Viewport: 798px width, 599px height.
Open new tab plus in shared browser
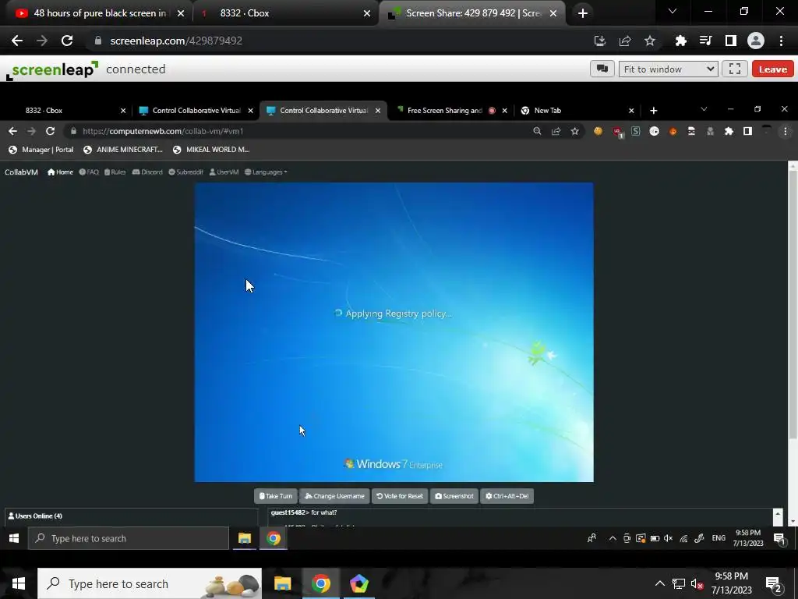coord(654,111)
